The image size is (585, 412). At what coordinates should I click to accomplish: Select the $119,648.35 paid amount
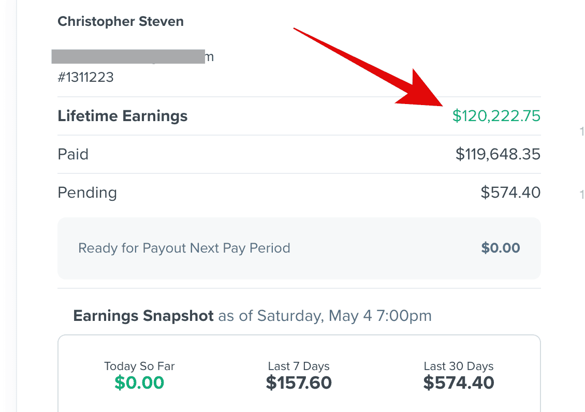coord(498,154)
